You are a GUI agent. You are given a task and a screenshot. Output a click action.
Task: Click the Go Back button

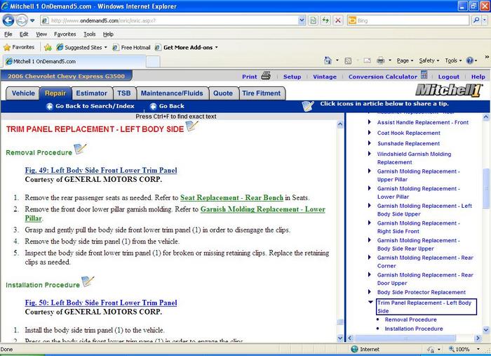167,106
